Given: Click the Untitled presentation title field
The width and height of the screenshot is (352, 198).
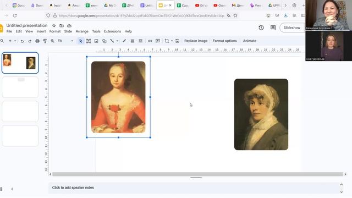Looking at the screenshot, I should coord(27,25).
